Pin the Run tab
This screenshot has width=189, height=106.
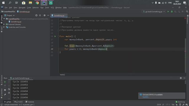point(5,95)
